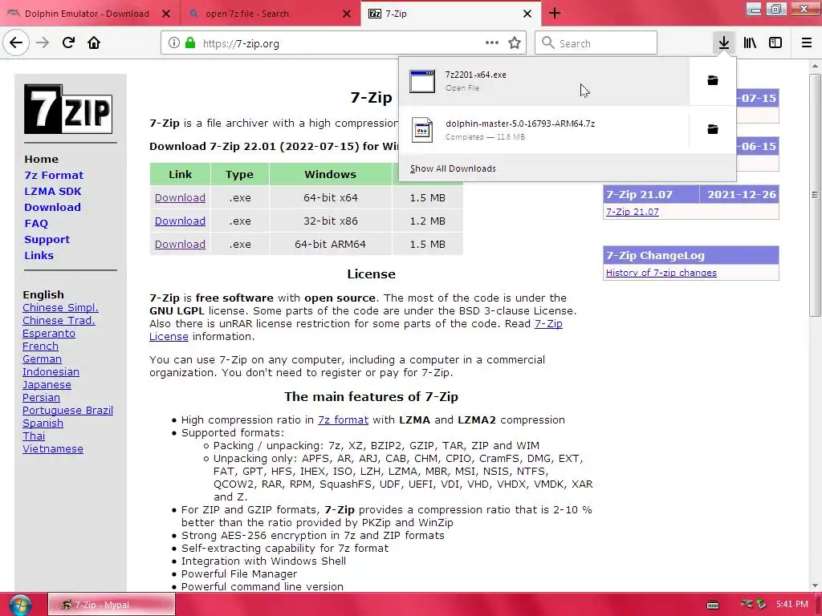Click the system clock 5:41 PM
This screenshot has width=822, height=616.
[x=792, y=604]
